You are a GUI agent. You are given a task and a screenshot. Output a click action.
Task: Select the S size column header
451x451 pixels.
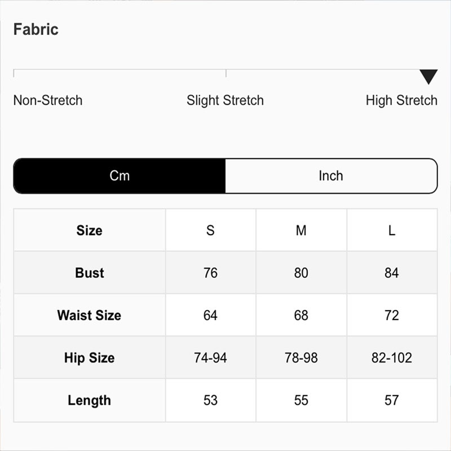click(210, 230)
